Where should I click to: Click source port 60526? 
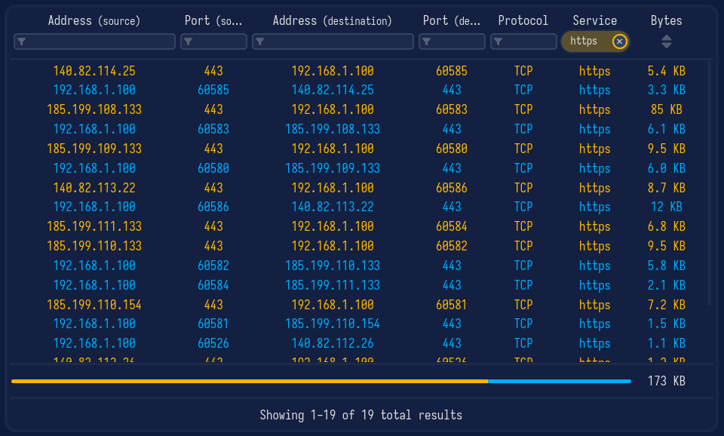pos(213,344)
